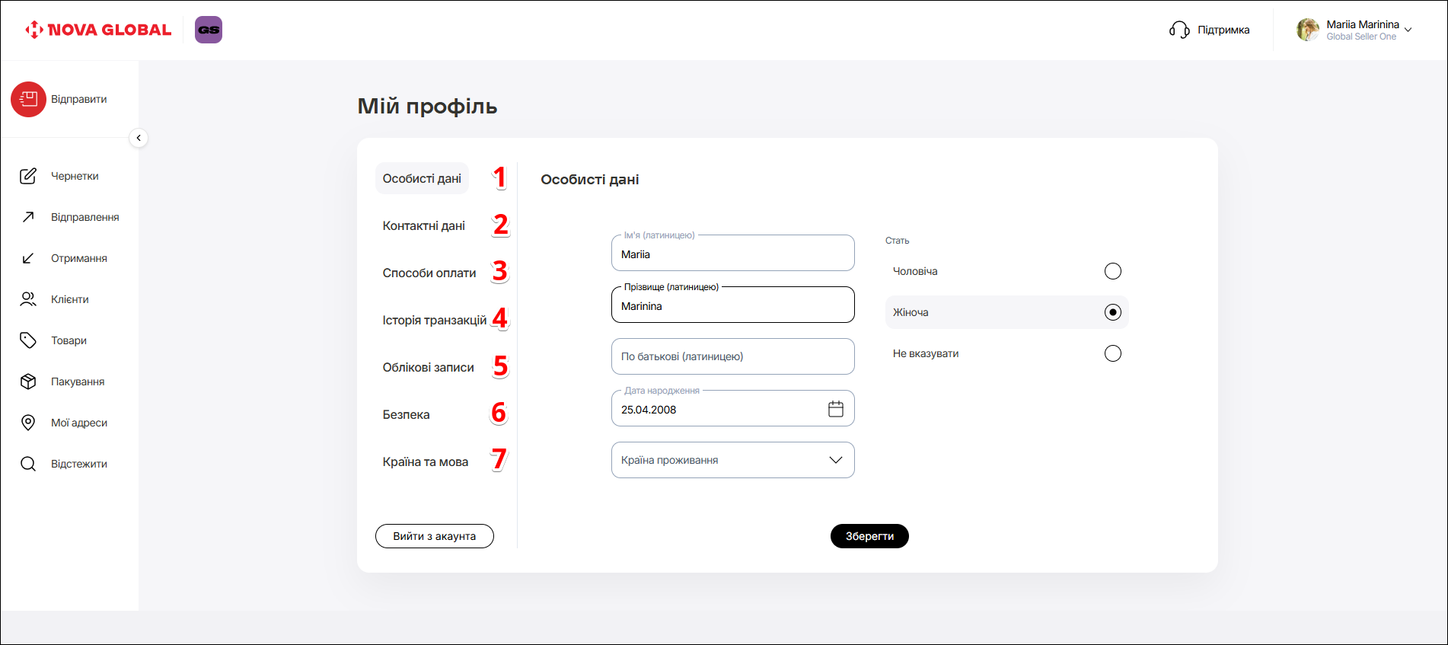Collapse the left sidebar with arrow toggle

pyautogui.click(x=139, y=138)
